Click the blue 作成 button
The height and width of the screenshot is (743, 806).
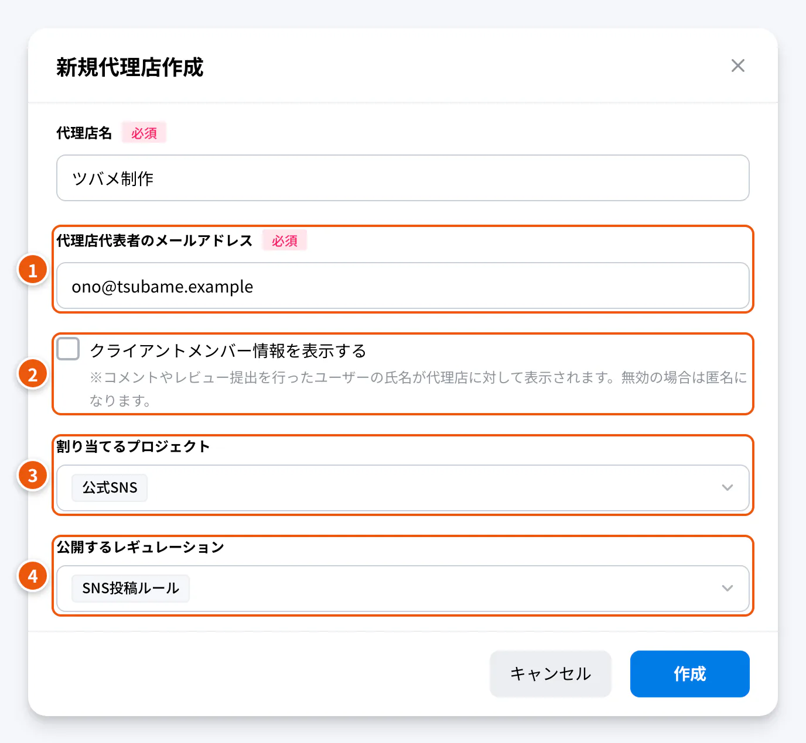(x=690, y=674)
